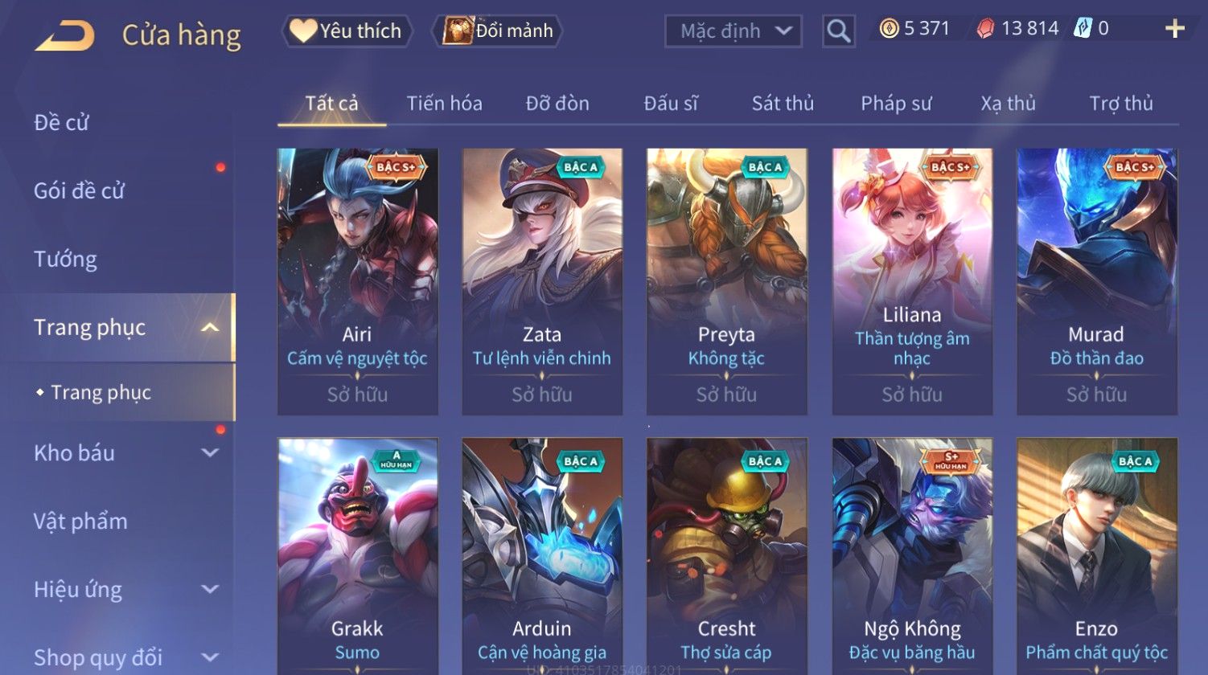1208x675 pixels.
Task: Tap the red ruby currency icon
Action: click(x=985, y=29)
